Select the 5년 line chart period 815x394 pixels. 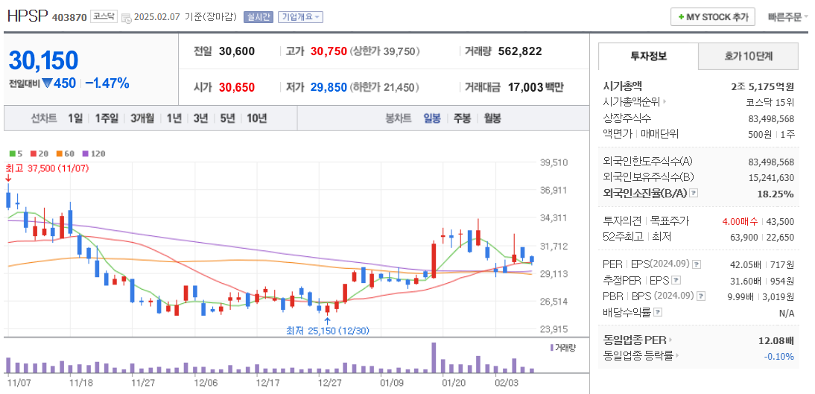tap(227, 118)
